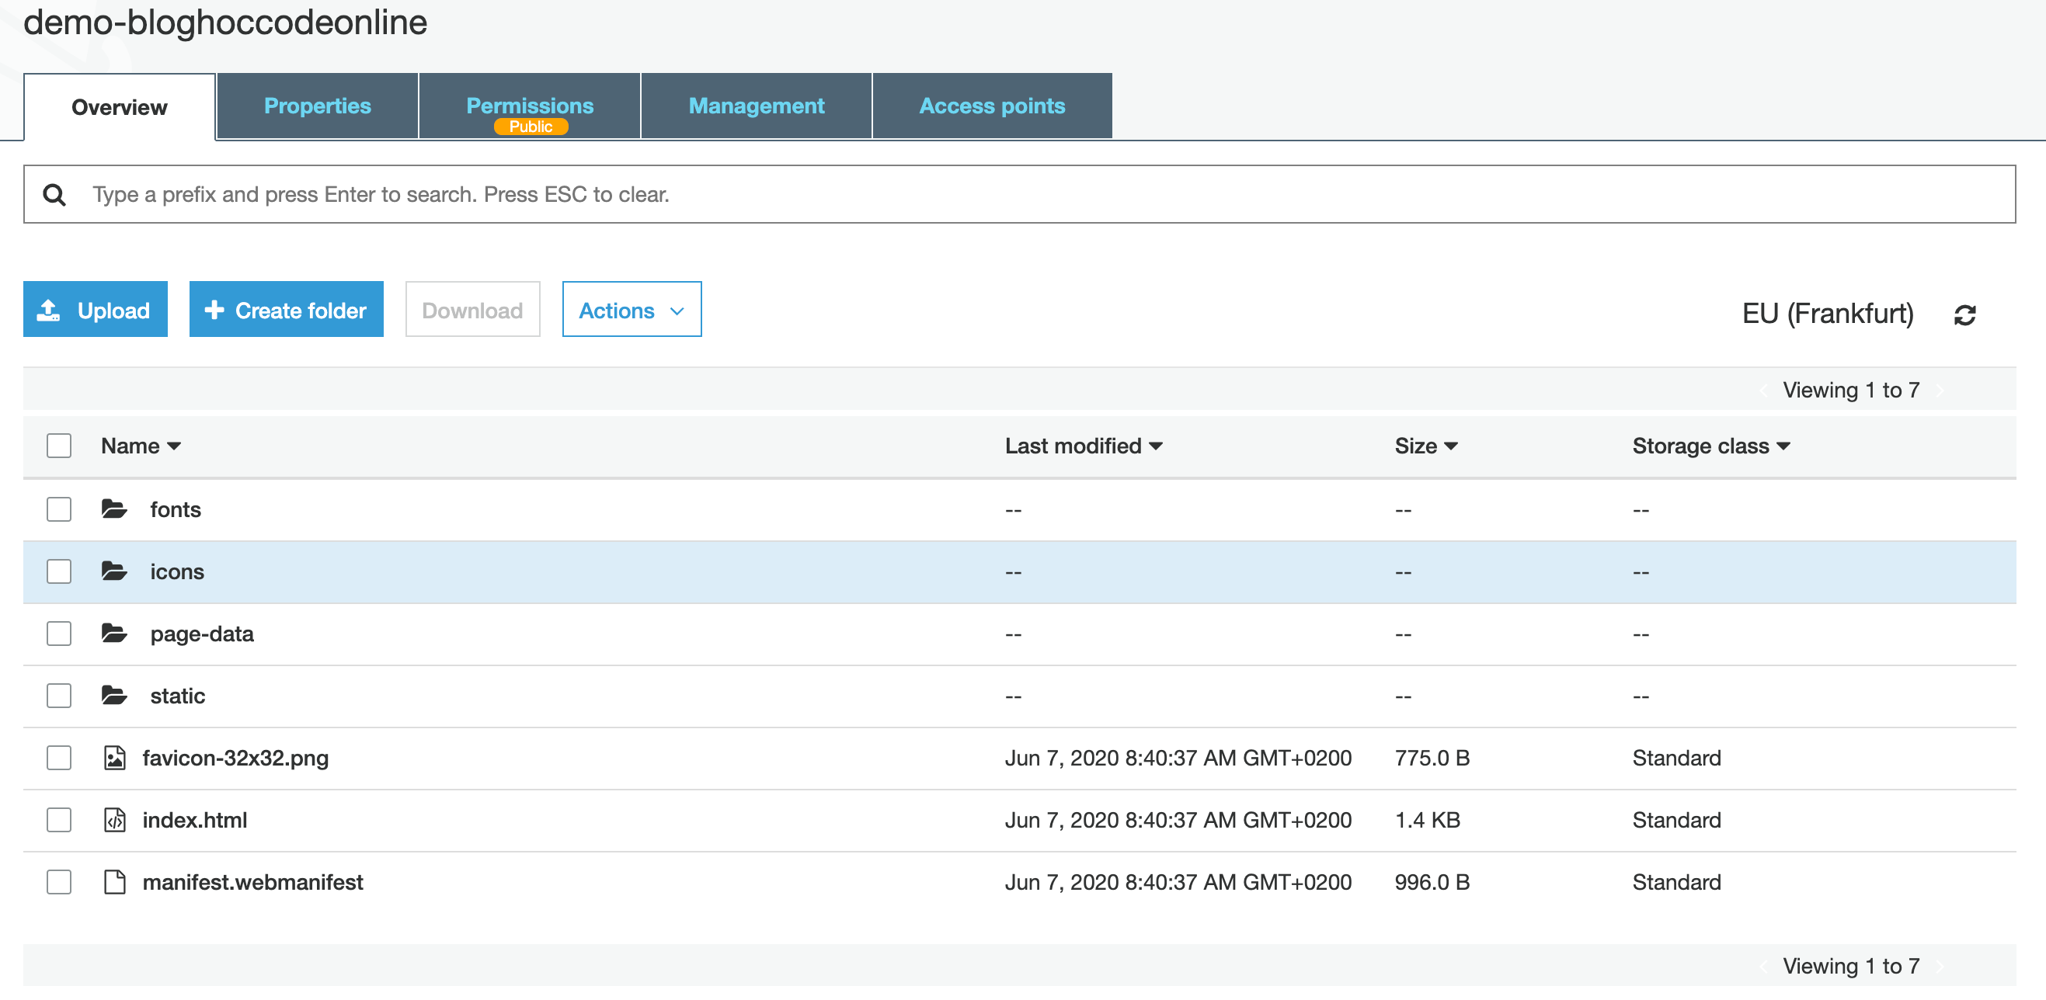The width and height of the screenshot is (2046, 1000).
Task: Check the select-all checkbox in header
Action: click(x=59, y=446)
